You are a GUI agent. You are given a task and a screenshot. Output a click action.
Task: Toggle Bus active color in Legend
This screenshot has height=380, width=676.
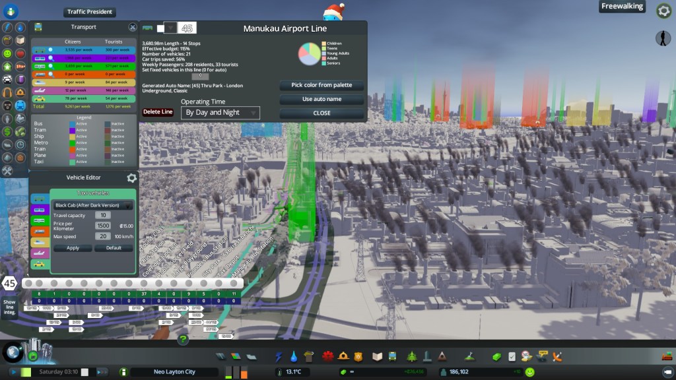73,123
